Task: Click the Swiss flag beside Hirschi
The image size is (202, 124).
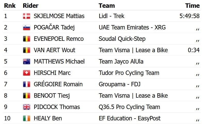Action: [x=27, y=73]
